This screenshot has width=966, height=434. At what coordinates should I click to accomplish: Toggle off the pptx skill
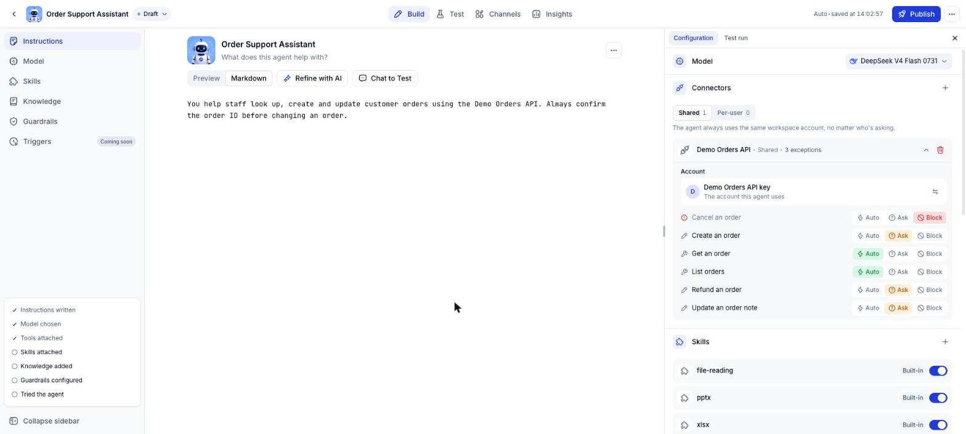tap(938, 398)
